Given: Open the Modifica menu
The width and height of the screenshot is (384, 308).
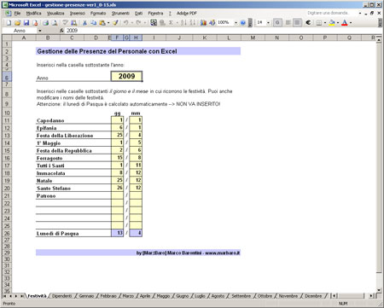Looking at the screenshot, I should 33,13.
